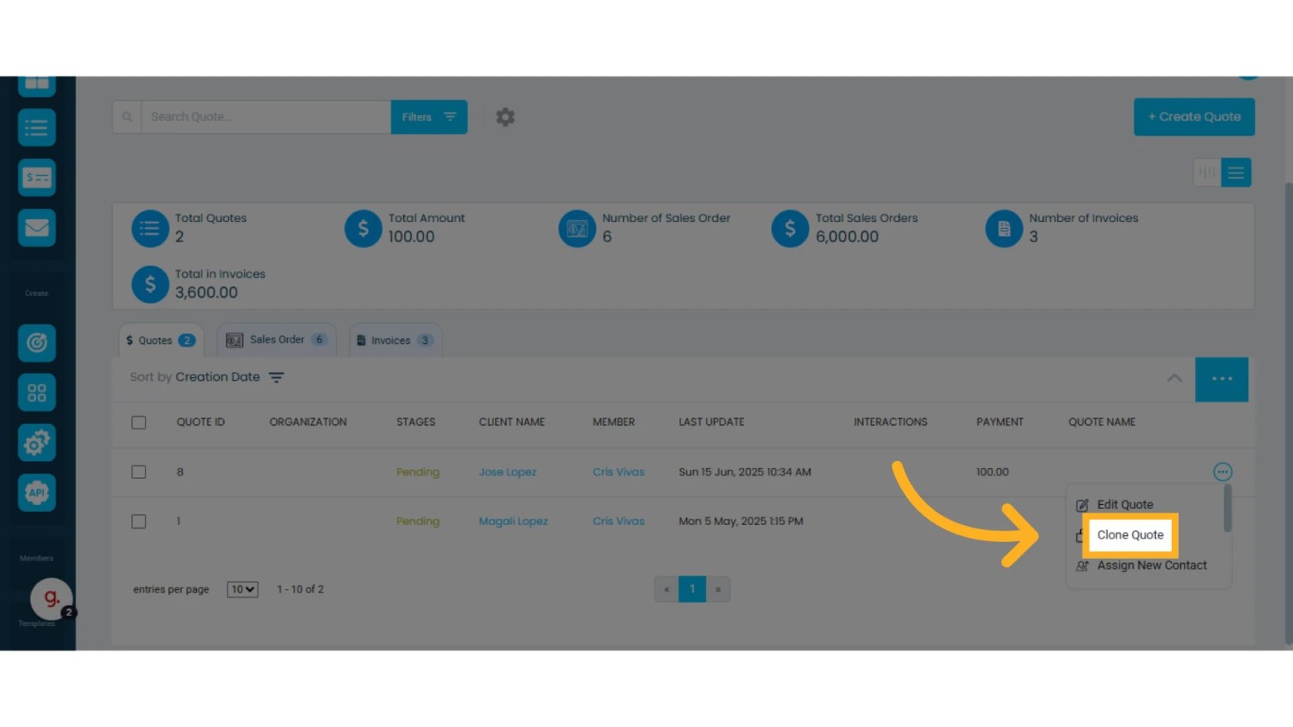Open the list icon in the left sidebar
The width and height of the screenshot is (1293, 727).
coord(37,128)
